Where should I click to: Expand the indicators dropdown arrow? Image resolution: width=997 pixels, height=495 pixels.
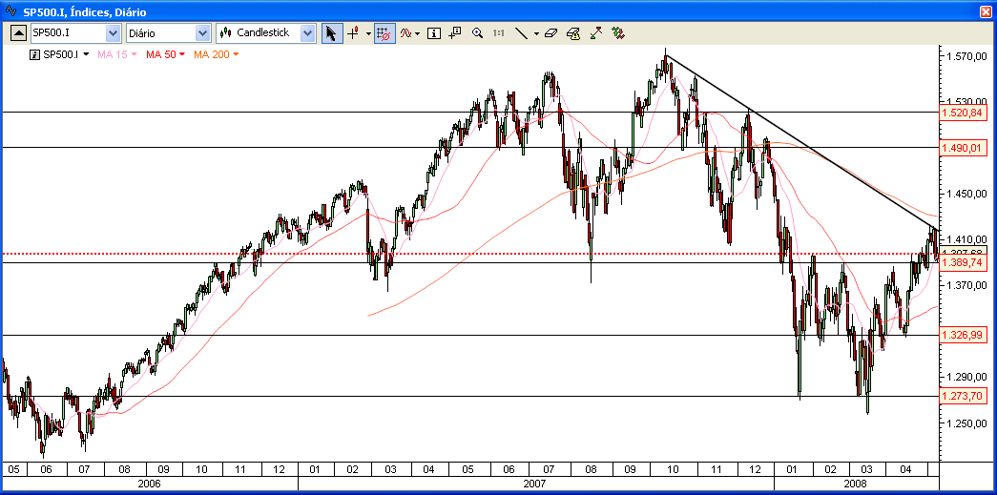[418, 33]
